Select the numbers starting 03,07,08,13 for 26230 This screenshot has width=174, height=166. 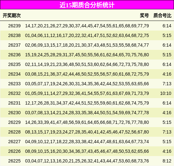pos(87,113)
